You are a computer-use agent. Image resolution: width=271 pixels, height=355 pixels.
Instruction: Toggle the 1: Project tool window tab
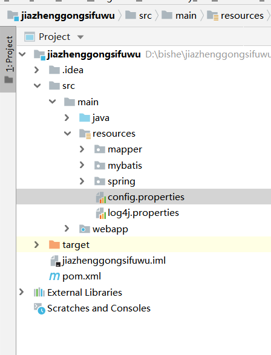pos(8,59)
